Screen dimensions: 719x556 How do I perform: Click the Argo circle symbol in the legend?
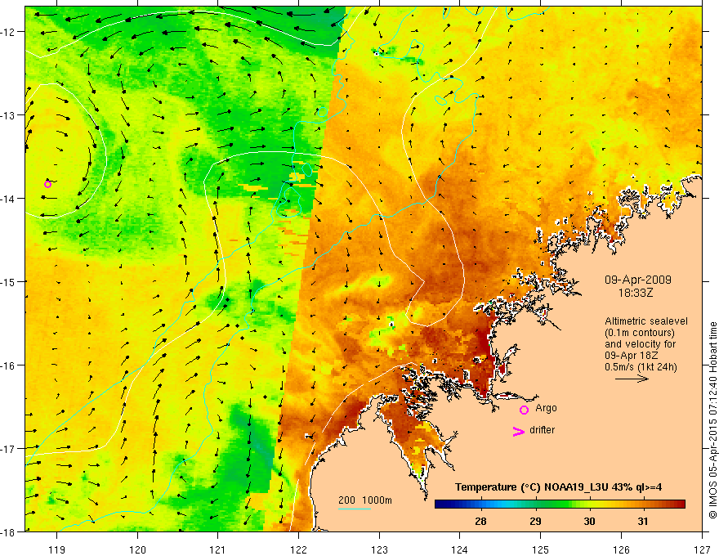(524, 410)
